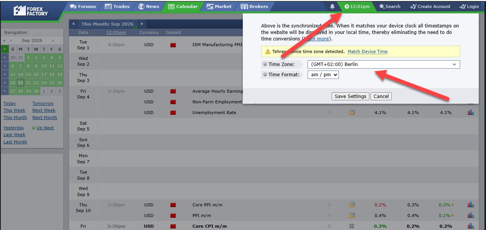Open the notifications bell in top bar
Viewport: 486px width, 230px height.
point(332,6)
